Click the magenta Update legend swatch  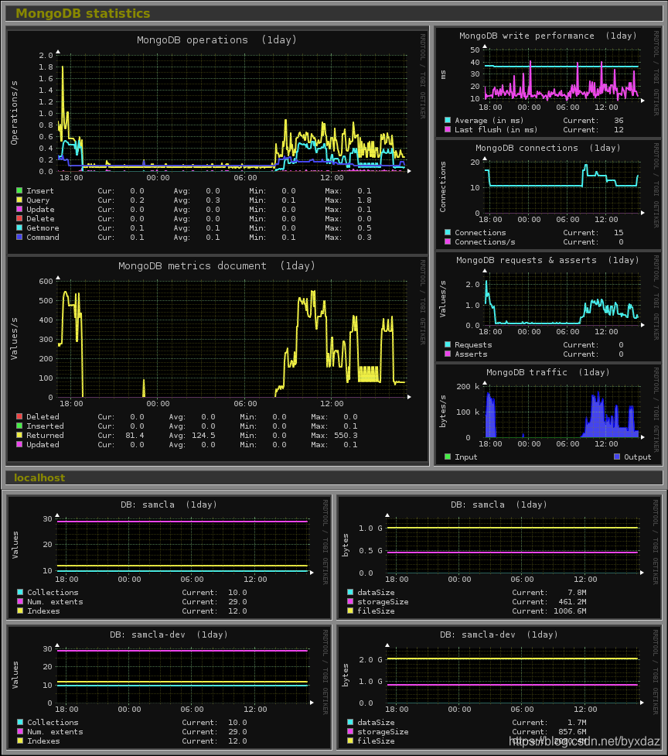pyautogui.click(x=19, y=209)
